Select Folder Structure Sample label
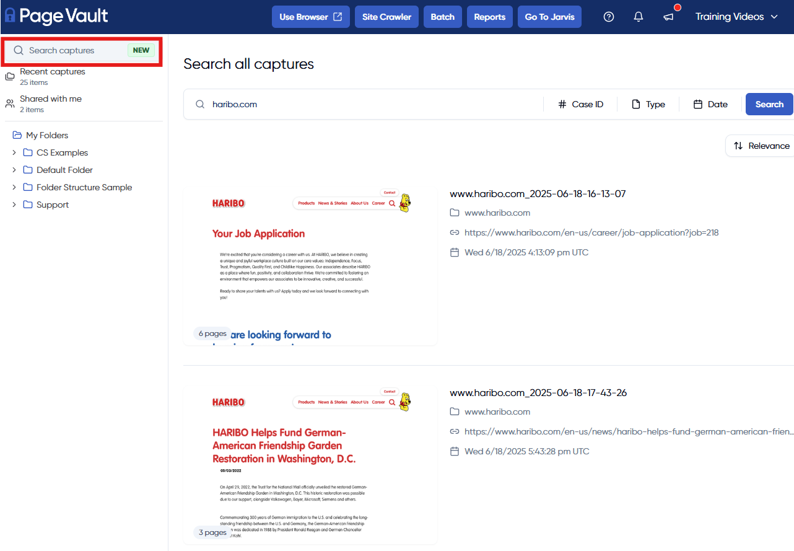Screen dimensions: 794x551 (84, 187)
